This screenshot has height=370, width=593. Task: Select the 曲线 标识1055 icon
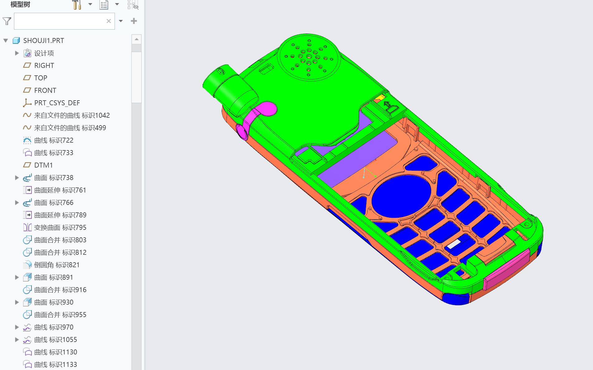27,340
